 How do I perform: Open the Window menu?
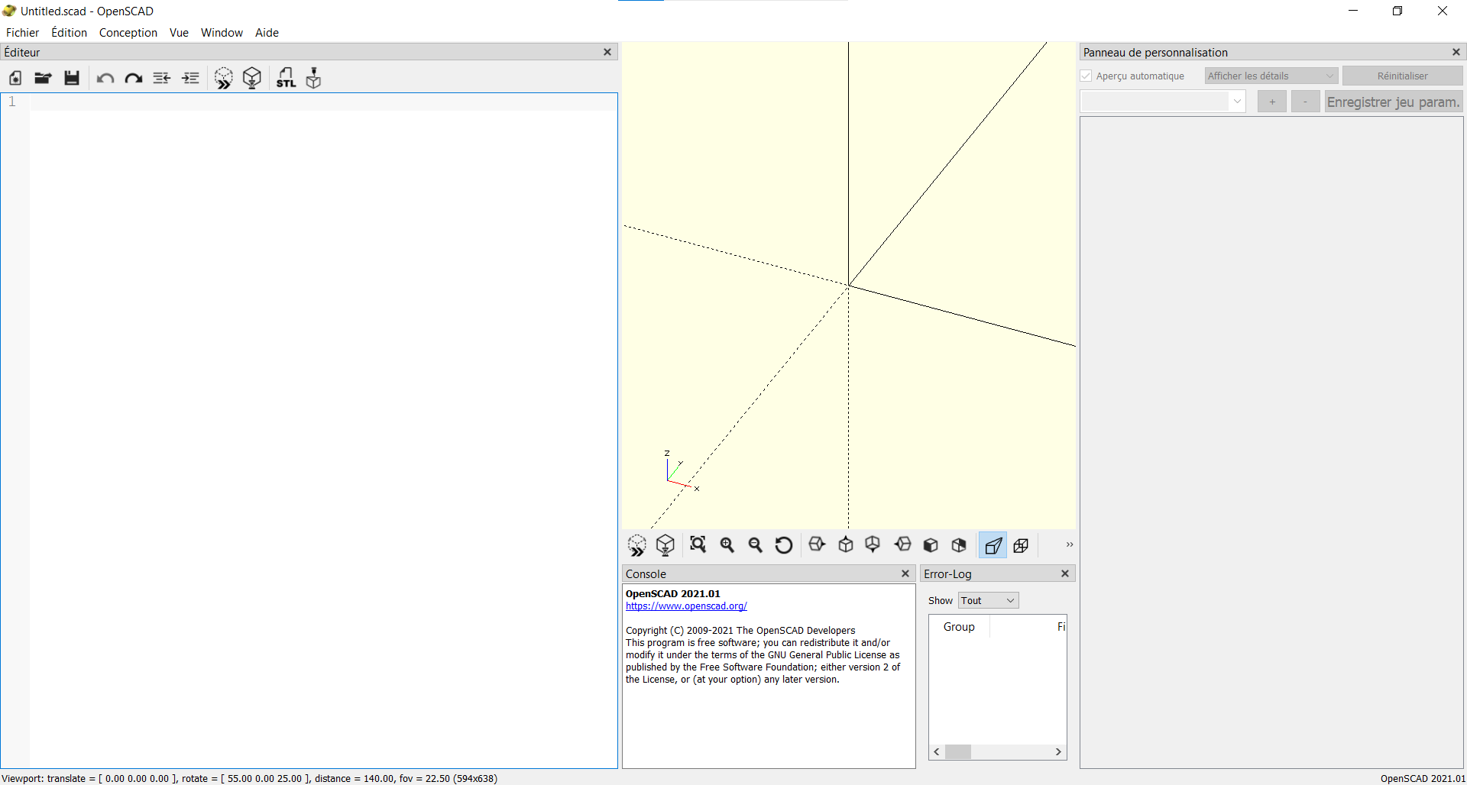point(222,32)
